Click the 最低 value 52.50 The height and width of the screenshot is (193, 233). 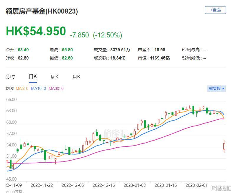click(x=67, y=58)
